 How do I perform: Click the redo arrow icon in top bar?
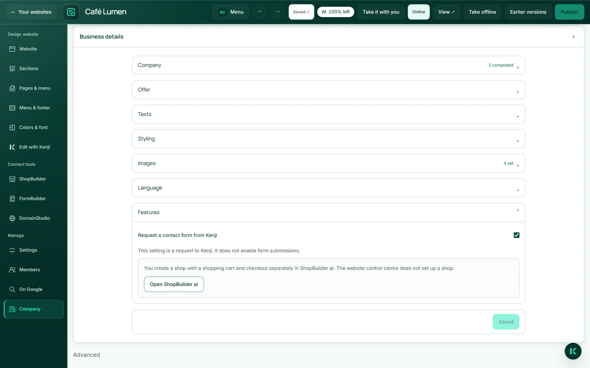click(278, 12)
